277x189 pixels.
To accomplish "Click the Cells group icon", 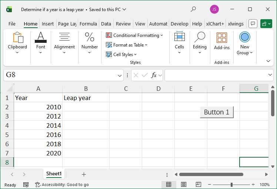I will (179, 43).
